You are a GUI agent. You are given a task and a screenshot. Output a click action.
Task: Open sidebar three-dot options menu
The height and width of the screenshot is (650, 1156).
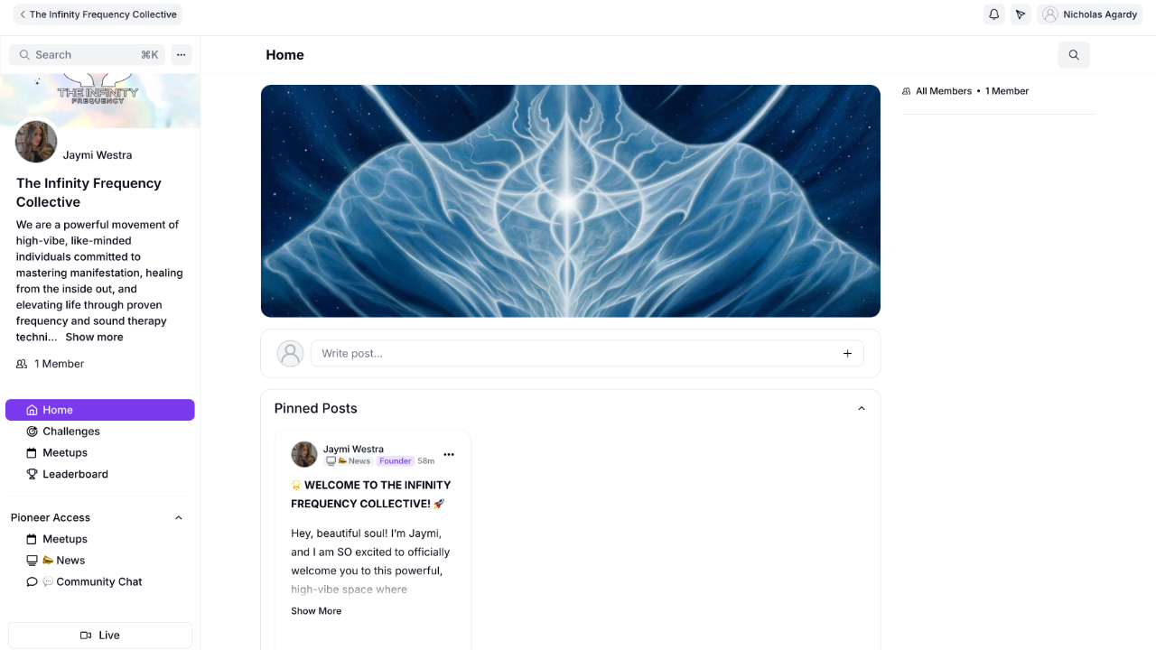(181, 55)
